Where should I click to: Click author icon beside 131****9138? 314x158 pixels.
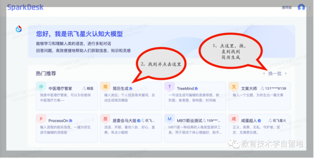click(262, 89)
